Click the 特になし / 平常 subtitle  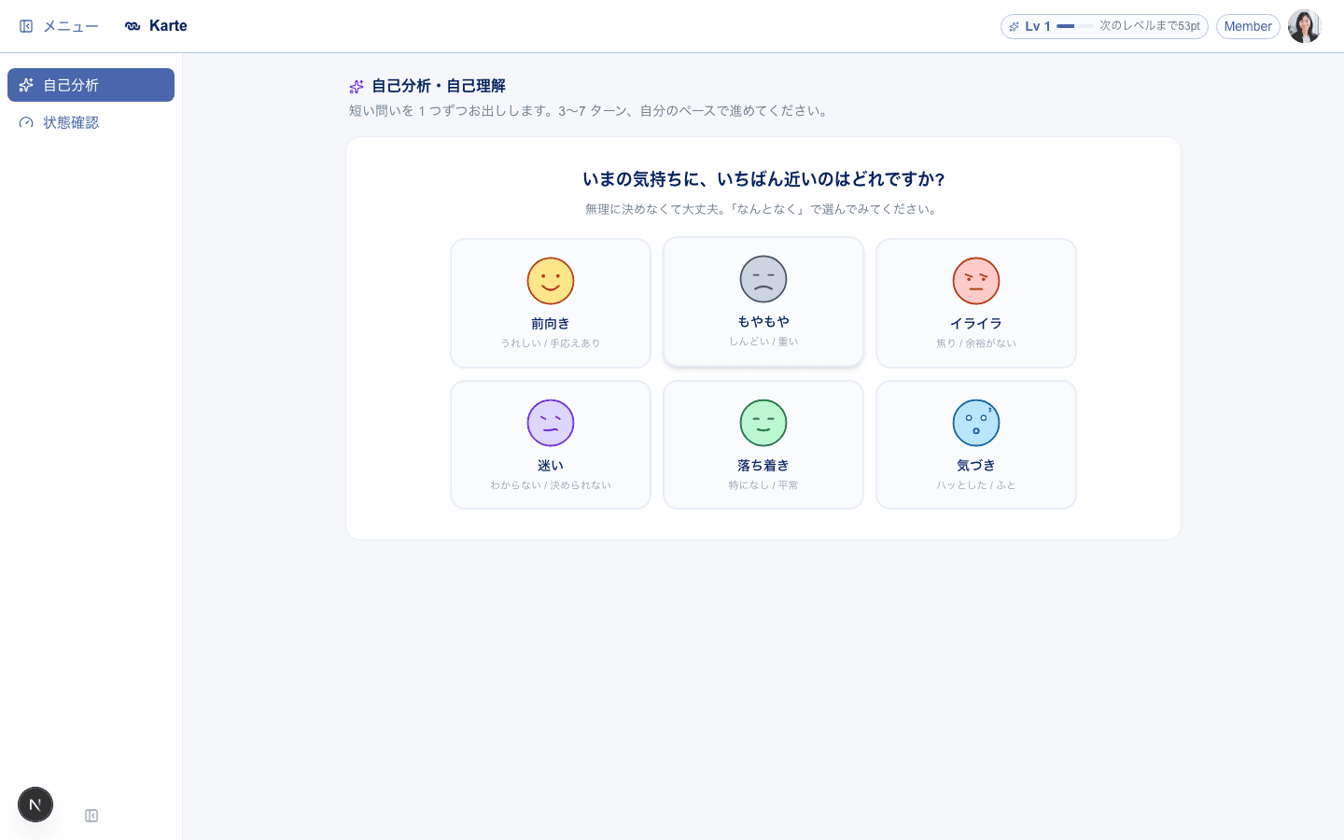pyautogui.click(x=763, y=485)
